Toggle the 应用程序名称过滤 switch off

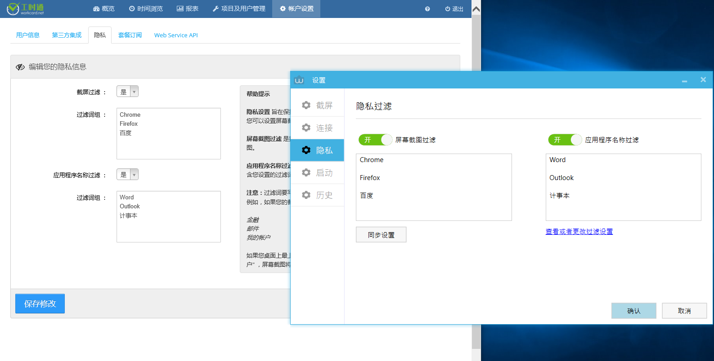click(565, 140)
